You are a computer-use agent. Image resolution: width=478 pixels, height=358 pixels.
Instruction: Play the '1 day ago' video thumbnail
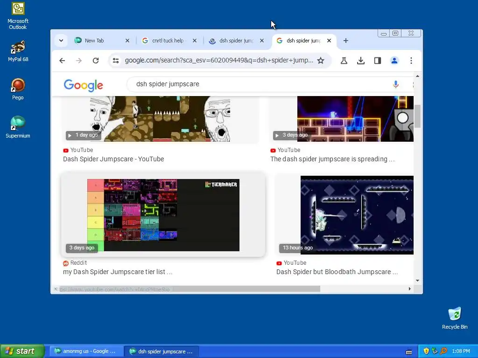click(x=161, y=119)
